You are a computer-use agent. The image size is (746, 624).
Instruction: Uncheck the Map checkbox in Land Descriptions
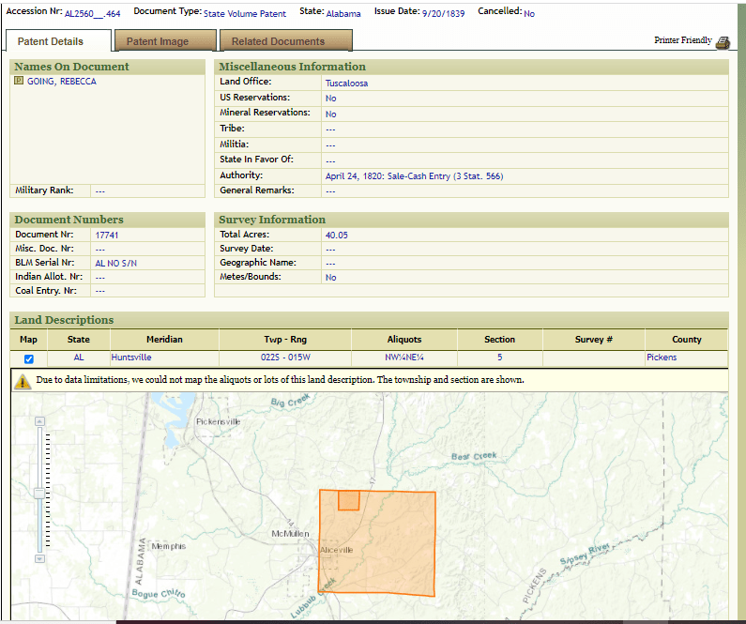pyautogui.click(x=29, y=359)
